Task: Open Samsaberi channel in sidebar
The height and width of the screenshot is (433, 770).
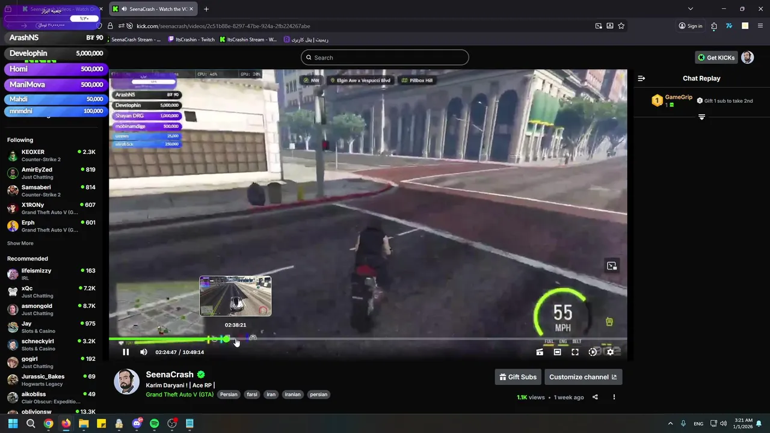Action: click(51, 191)
